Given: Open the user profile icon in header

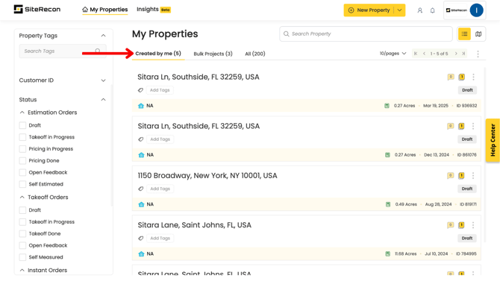Looking at the screenshot, I should [420, 10].
